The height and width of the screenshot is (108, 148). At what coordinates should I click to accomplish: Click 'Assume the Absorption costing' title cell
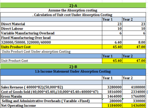tap(73, 10)
